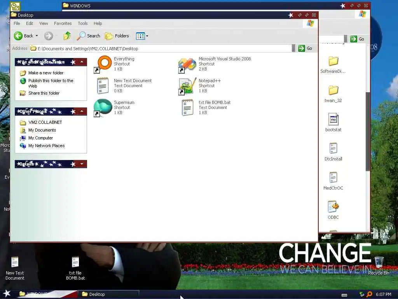
Task: Open the Help menu
Action: 98,23
